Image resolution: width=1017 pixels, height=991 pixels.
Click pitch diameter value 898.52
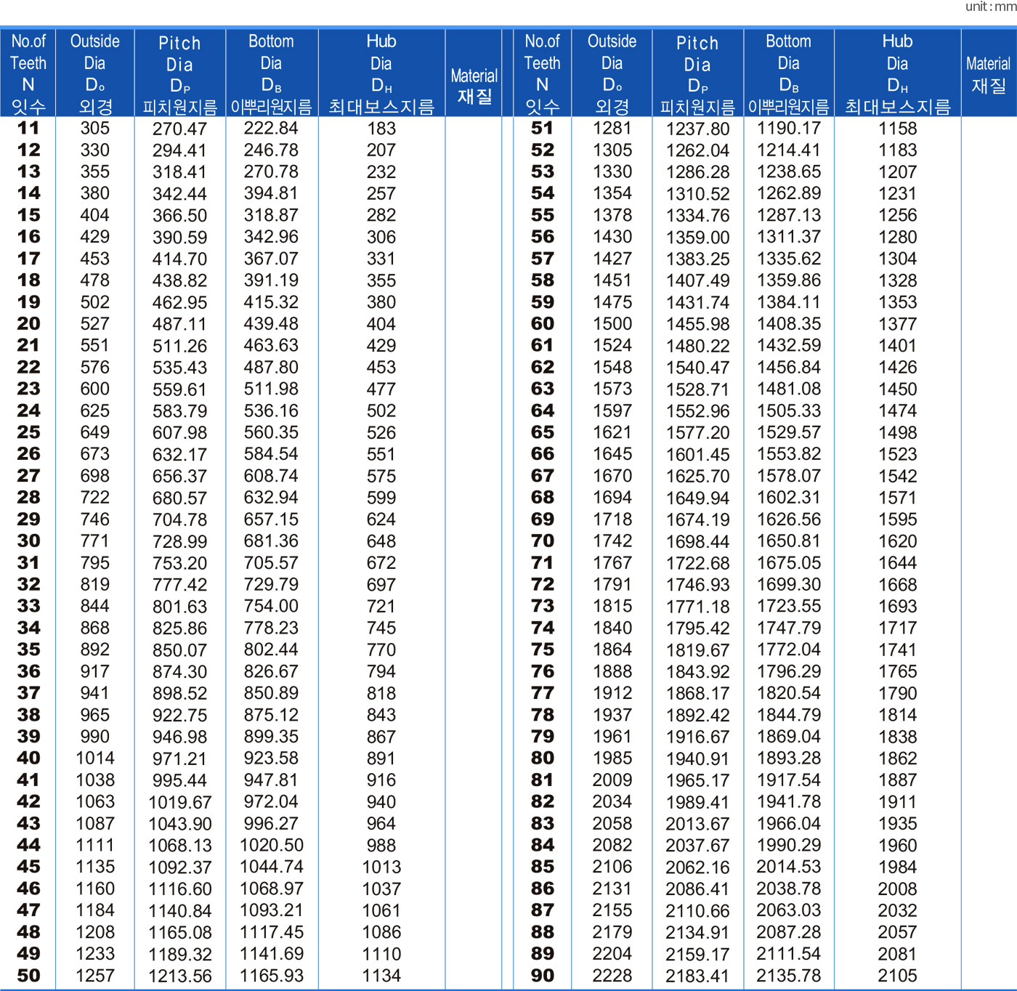pyautogui.click(x=180, y=694)
